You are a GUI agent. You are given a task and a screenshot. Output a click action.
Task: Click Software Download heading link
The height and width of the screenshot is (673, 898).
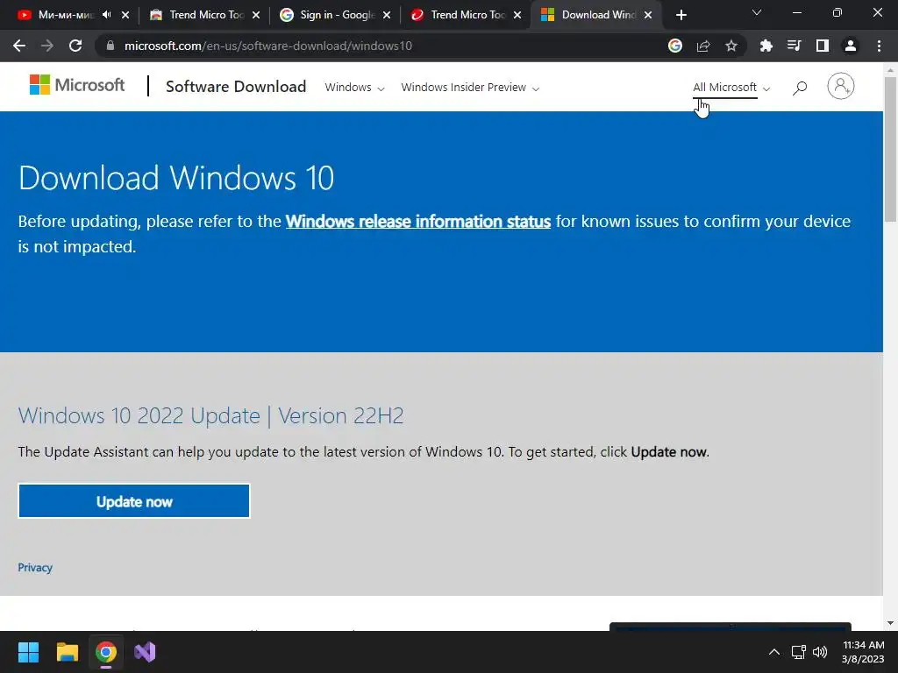236,87
